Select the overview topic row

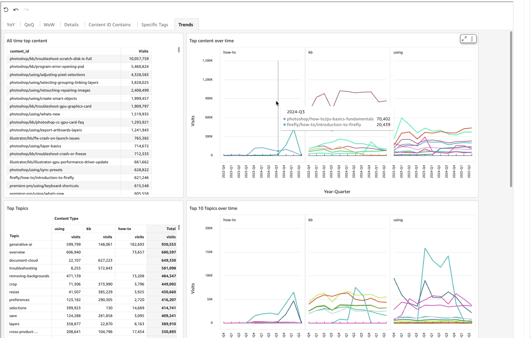point(92,252)
